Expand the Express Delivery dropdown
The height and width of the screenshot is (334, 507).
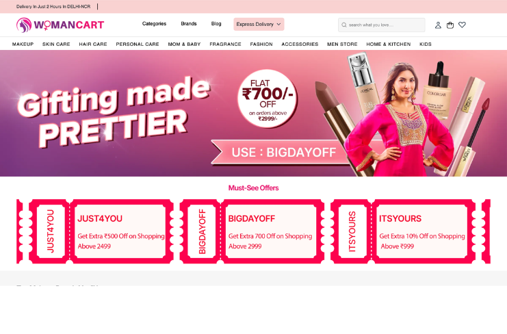(x=259, y=24)
